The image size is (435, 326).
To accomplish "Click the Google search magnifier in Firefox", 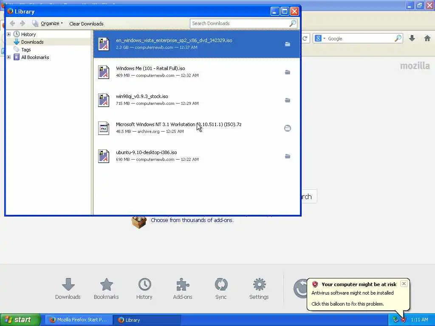I will click(398, 38).
